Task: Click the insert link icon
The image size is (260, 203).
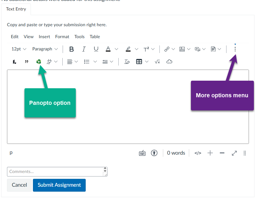Action: [x=167, y=49]
